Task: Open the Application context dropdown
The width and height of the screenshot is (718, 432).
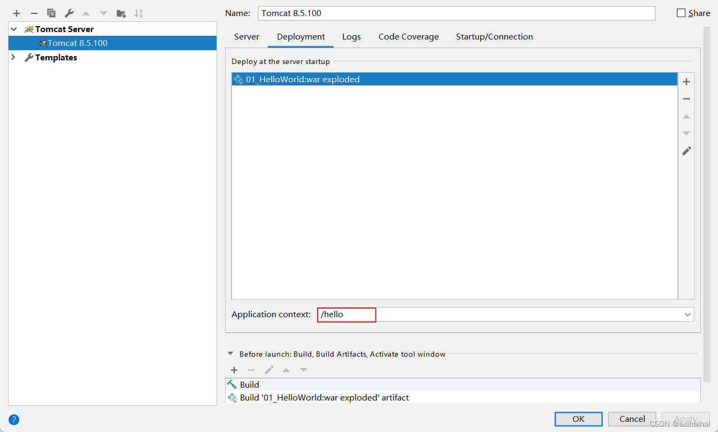Action: click(x=688, y=315)
